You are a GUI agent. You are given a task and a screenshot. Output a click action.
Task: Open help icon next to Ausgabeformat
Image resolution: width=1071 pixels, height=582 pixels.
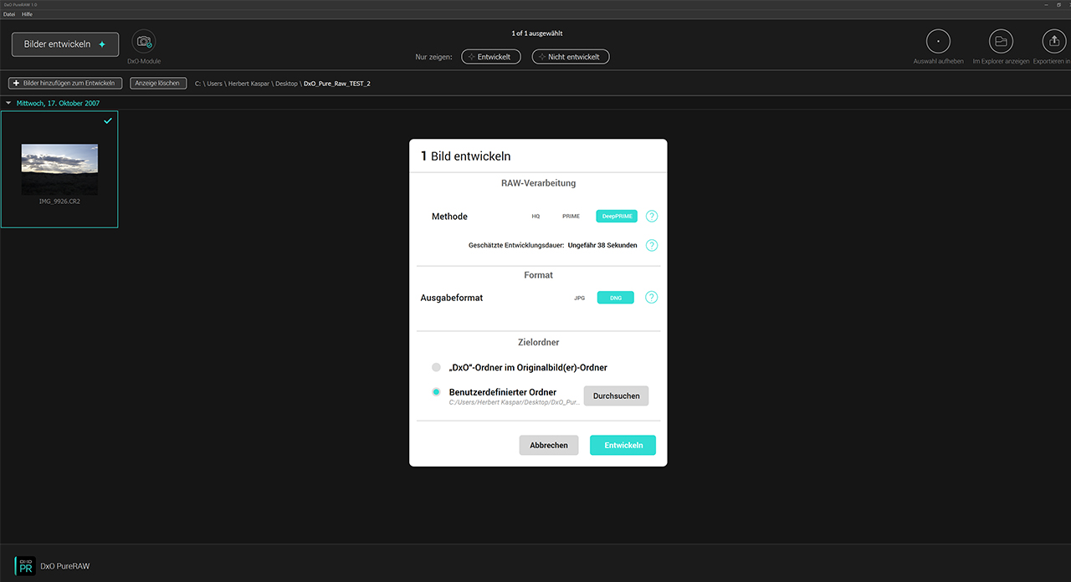pyautogui.click(x=652, y=298)
